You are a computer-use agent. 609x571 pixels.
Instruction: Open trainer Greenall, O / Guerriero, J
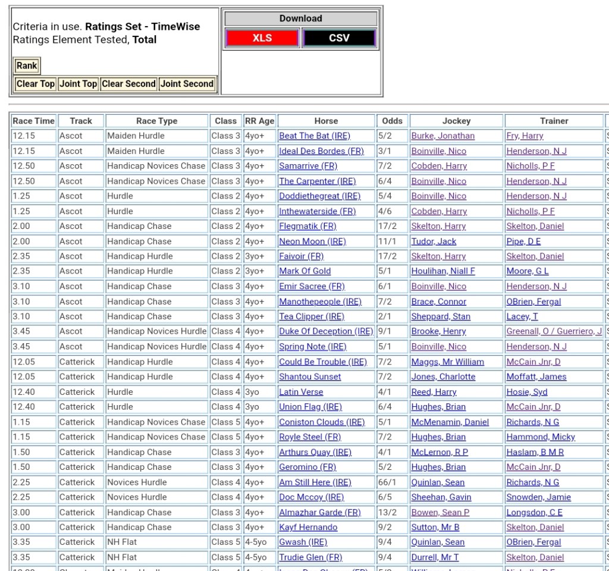coord(554,331)
